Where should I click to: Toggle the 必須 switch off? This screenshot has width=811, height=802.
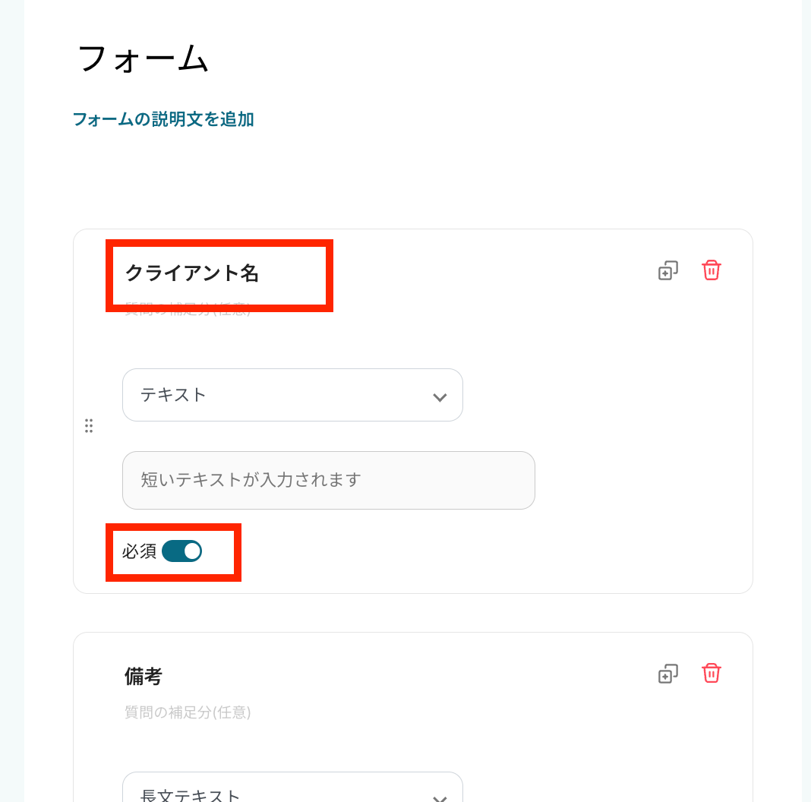tap(181, 551)
